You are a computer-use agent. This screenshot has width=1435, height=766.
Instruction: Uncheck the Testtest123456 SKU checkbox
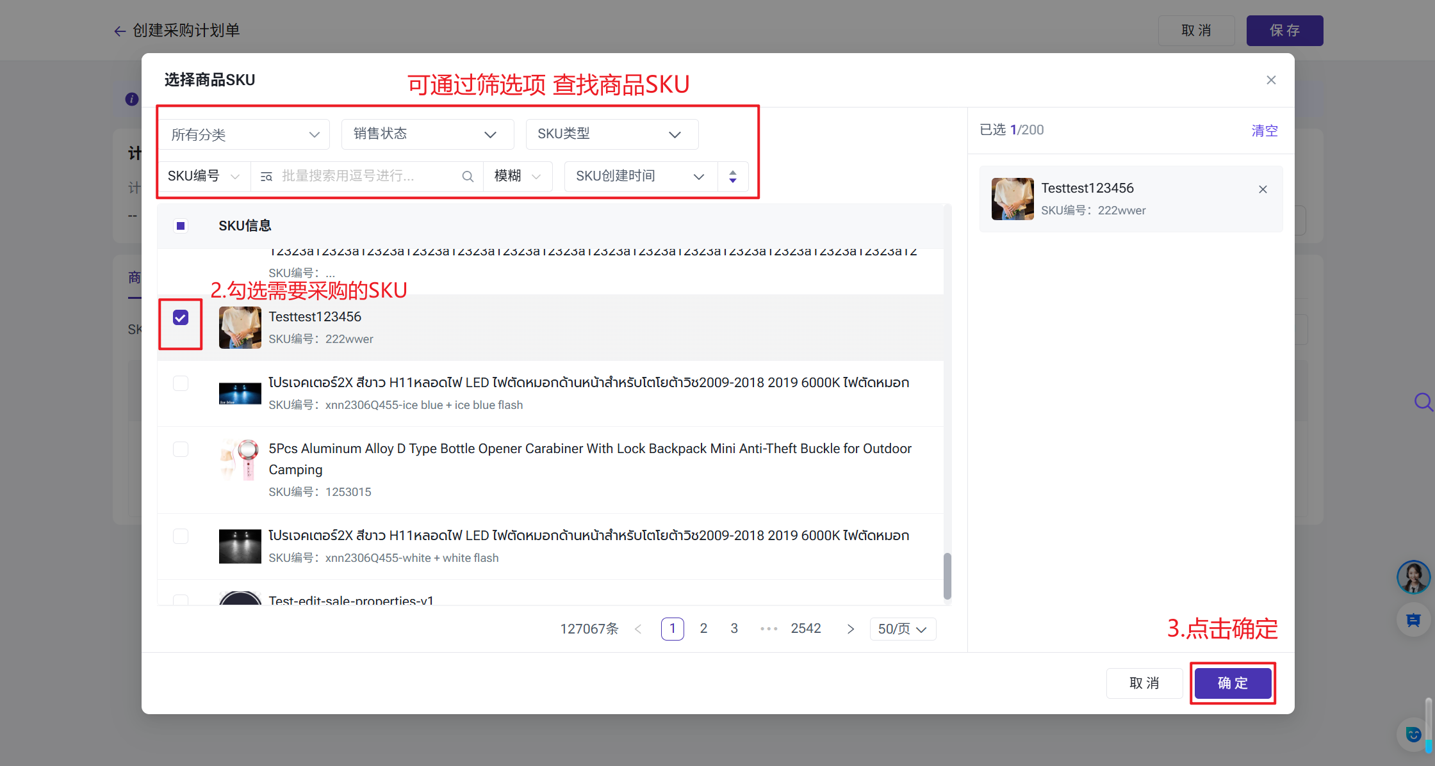181,317
